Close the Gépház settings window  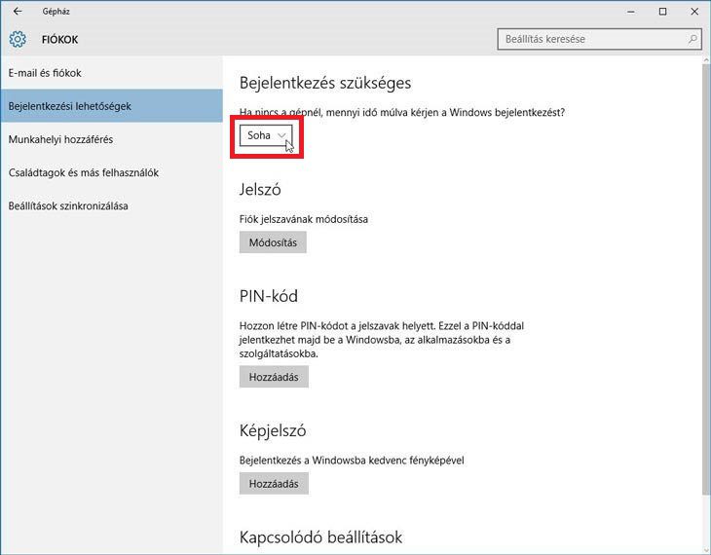pos(692,12)
